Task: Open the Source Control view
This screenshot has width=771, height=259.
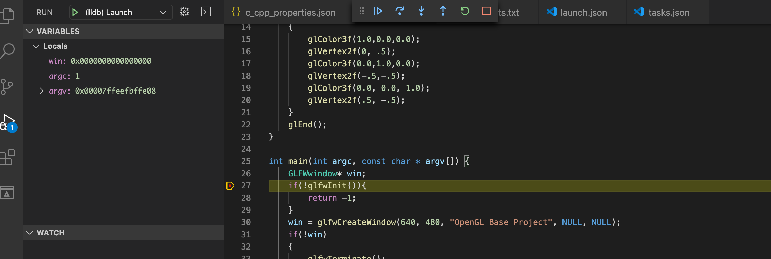Action: click(7, 87)
